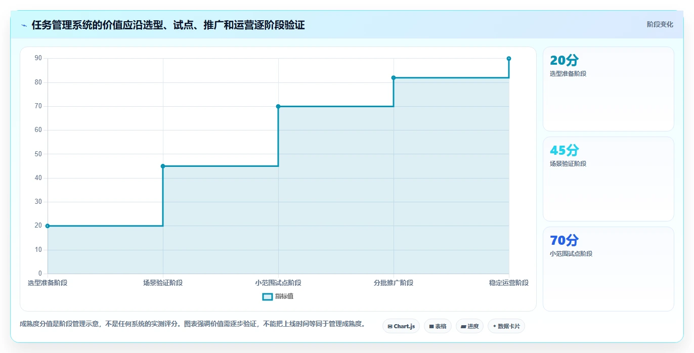Image resolution: width=694 pixels, height=353 pixels.
Task: Click the 数据卡片 chip star icon
Action: coord(494,326)
